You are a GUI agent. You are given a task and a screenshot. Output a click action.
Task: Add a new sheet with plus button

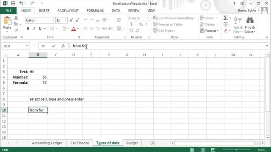[x=153, y=143]
